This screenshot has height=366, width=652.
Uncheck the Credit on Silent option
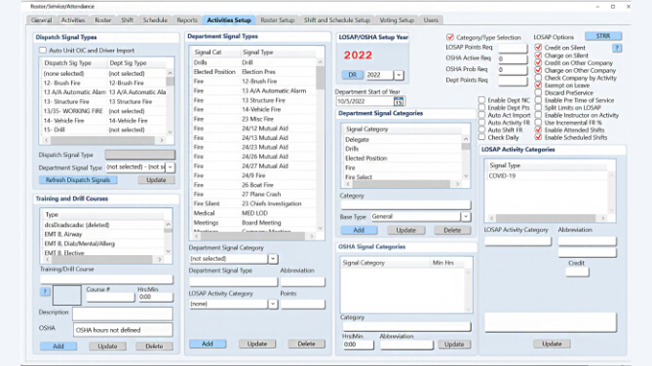(x=538, y=48)
